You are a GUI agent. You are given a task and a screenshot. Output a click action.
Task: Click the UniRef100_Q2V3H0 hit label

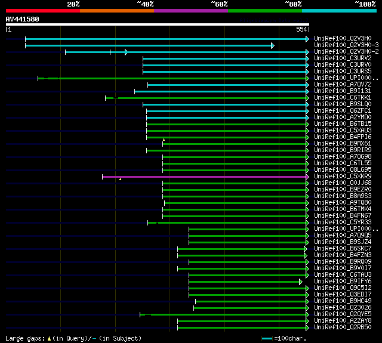[343, 38]
